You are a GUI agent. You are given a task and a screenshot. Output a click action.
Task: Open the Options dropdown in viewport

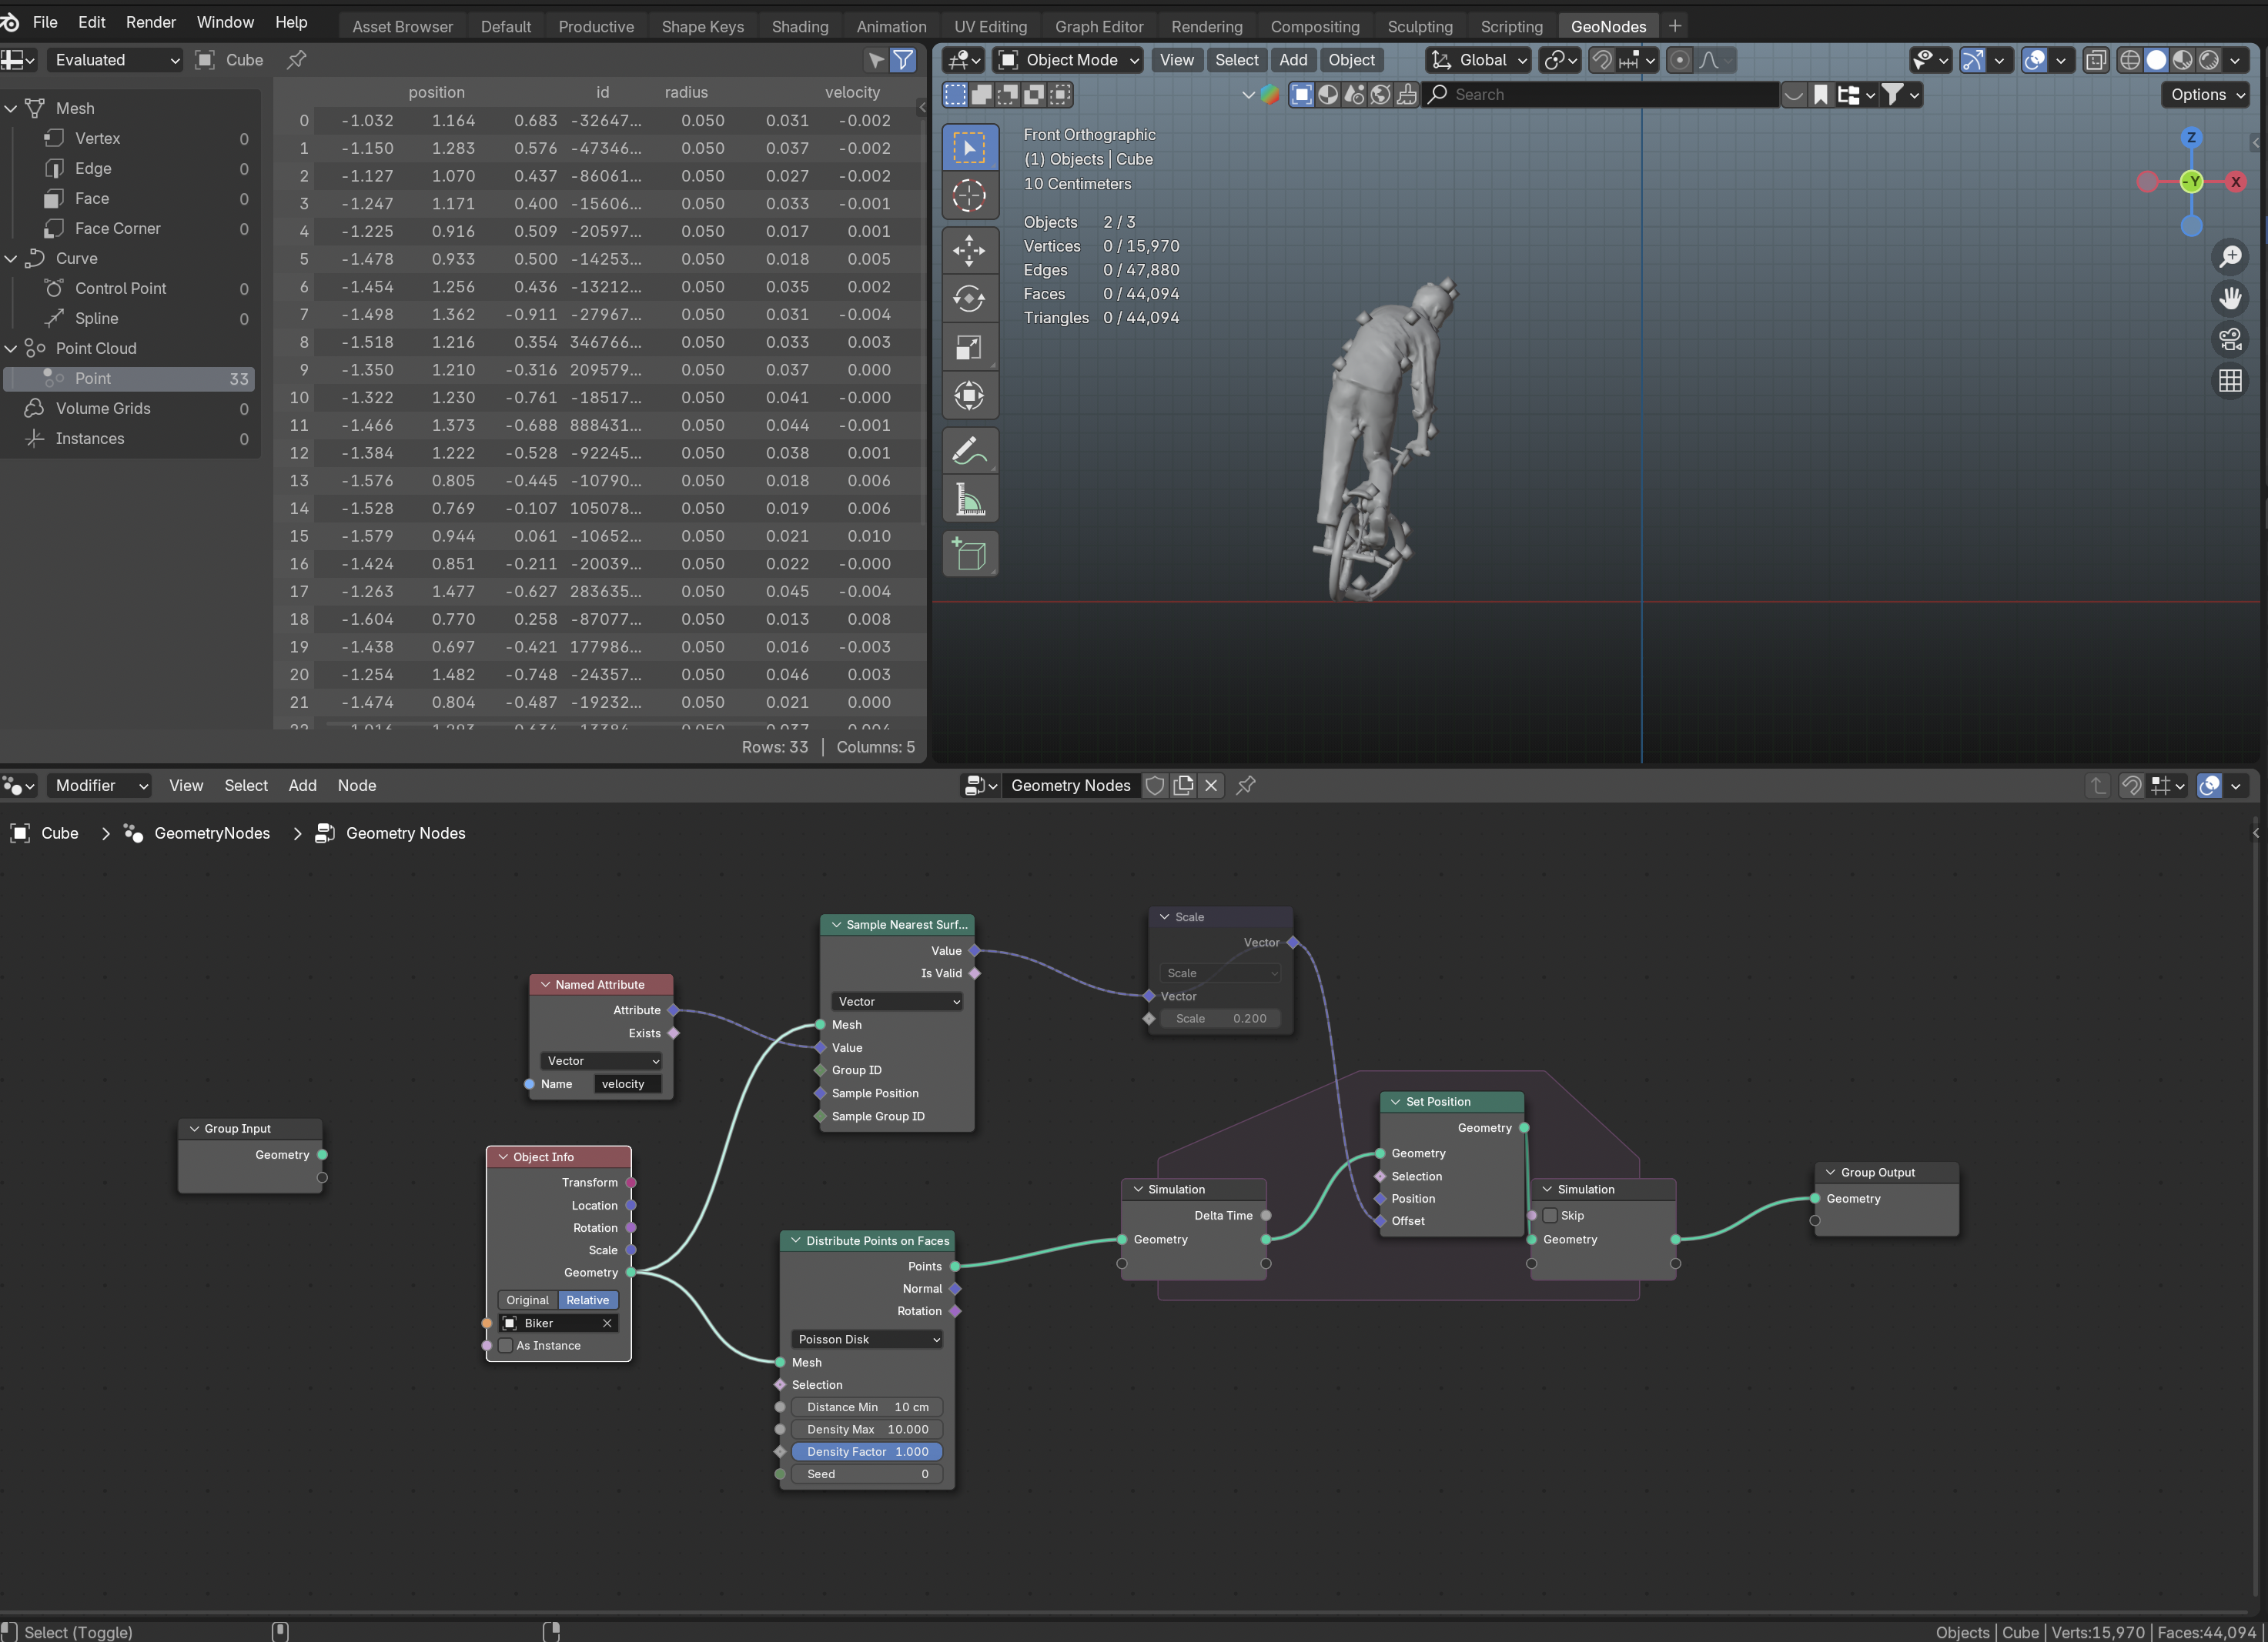(x=2207, y=94)
